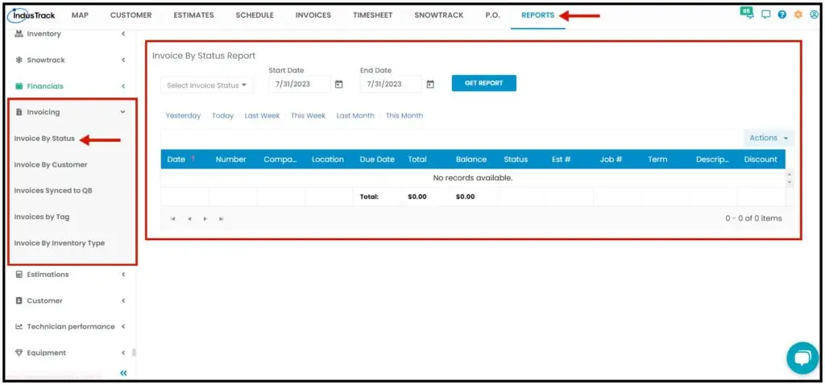Open the Invoices by Tag report

point(42,217)
